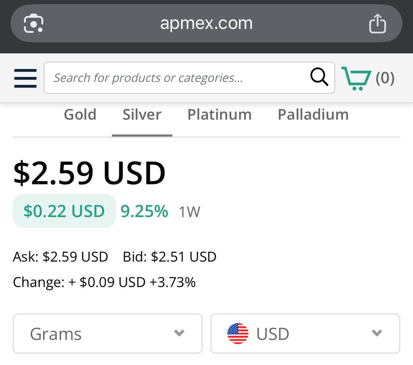This screenshot has width=413, height=365.
Task: Open the shopping cart icon
Action: (356, 78)
